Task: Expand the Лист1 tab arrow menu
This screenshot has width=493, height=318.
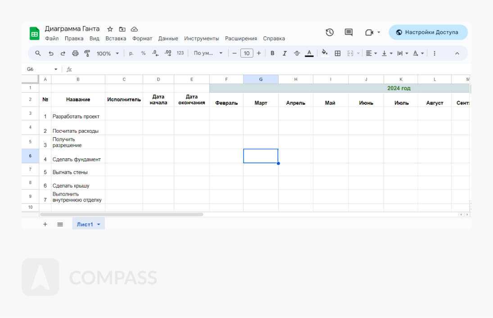Action: [x=99, y=224]
